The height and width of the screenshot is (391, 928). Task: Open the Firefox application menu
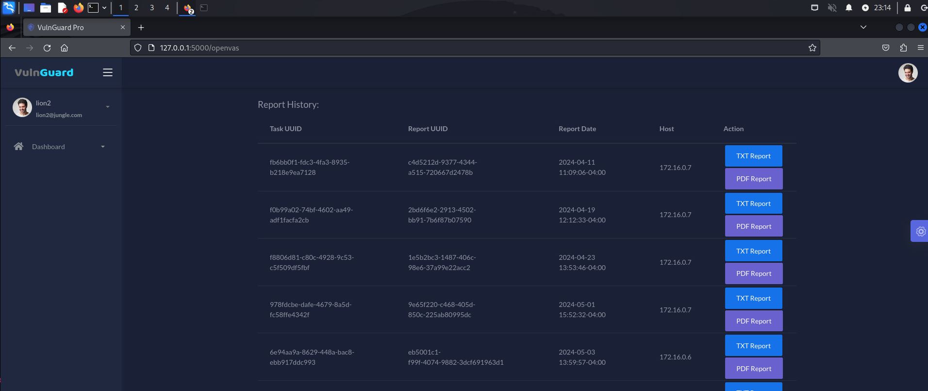[920, 48]
